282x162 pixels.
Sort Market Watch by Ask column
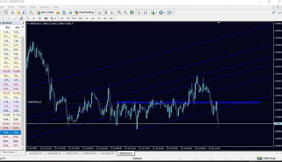pyautogui.click(x=17, y=27)
